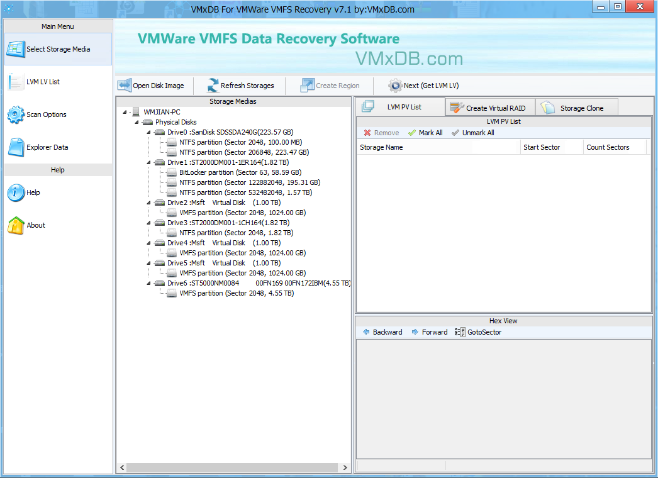This screenshot has height=478, width=658.
Task: Click the Open Disk Image toolbar icon
Action: pos(125,86)
